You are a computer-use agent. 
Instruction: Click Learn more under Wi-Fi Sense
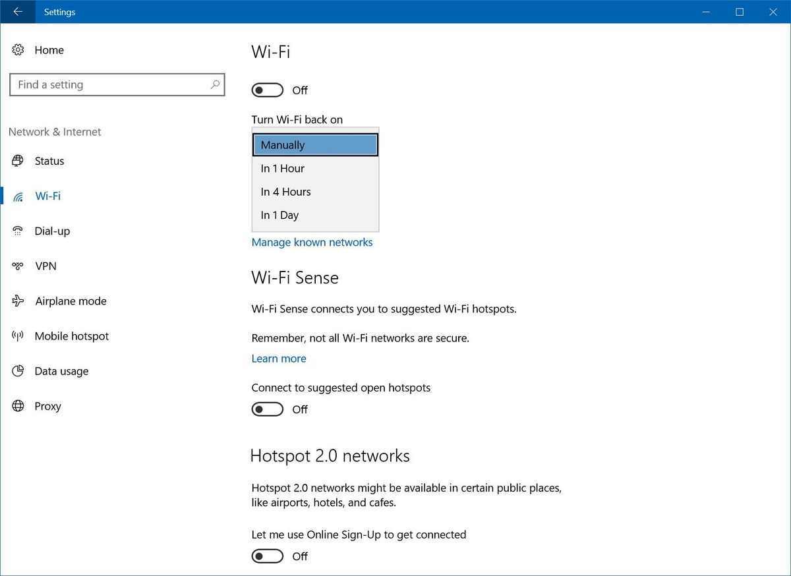coord(279,358)
